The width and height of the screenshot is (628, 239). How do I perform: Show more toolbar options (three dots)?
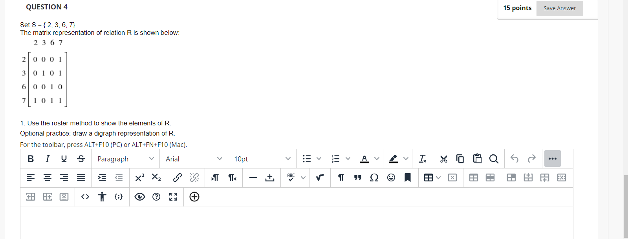[x=553, y=159]
